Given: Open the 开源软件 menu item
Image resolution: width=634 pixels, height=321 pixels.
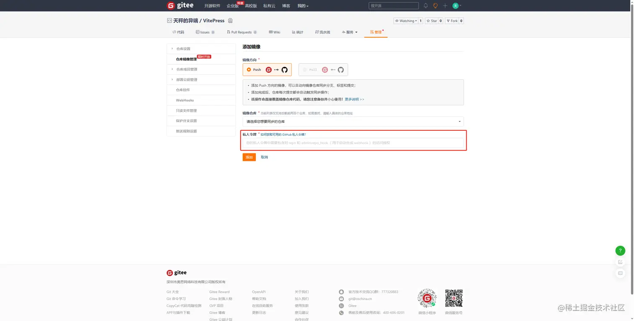Looking at the screenshot, I should click(x=212, y=5).
